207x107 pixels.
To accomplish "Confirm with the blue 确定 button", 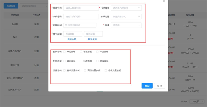I will click(x=147, y=86).
